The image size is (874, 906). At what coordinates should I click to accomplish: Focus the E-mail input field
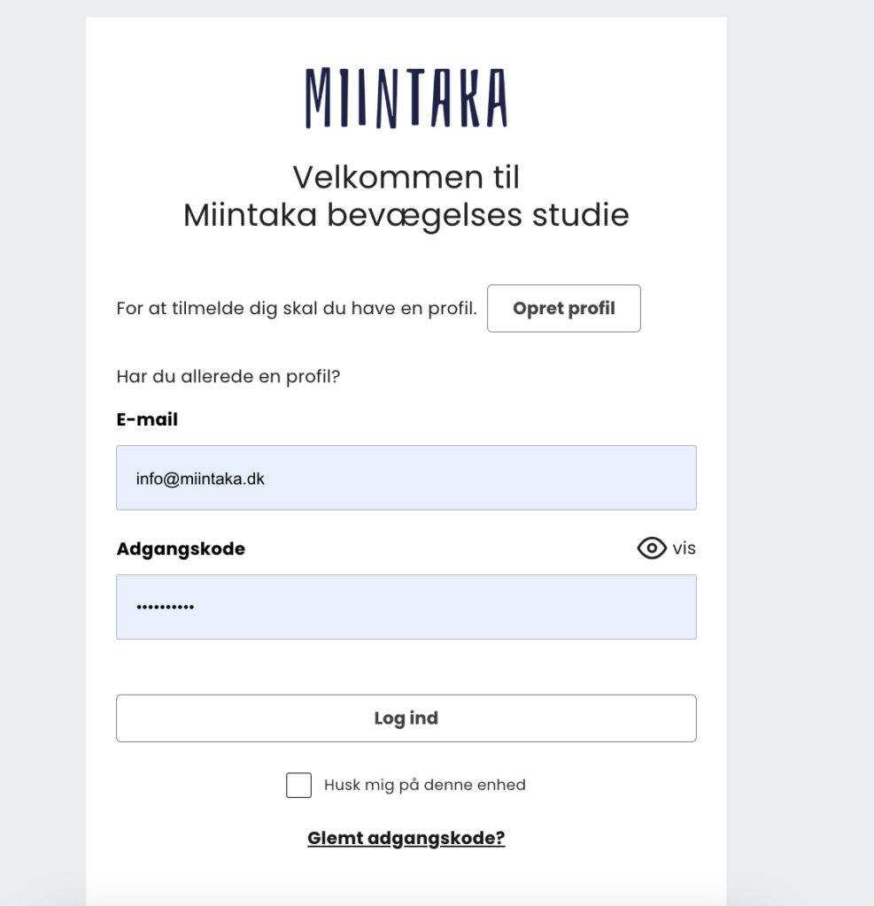[406, 478]
